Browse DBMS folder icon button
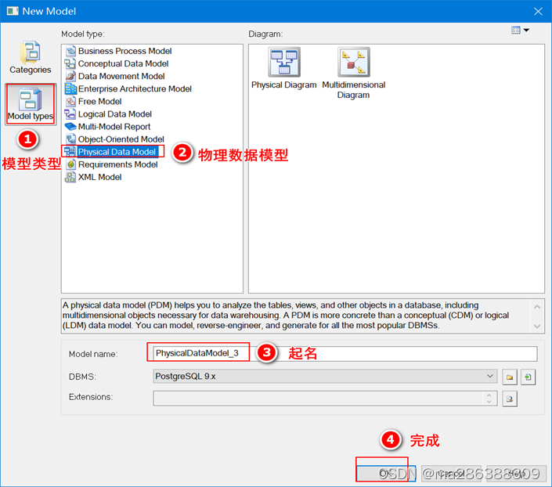552x487 pixels. [x=510, y=377]
